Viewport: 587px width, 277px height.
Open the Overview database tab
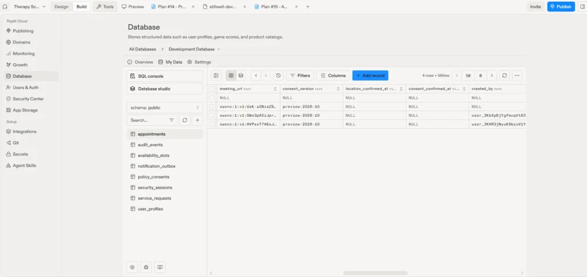[140, 62]
